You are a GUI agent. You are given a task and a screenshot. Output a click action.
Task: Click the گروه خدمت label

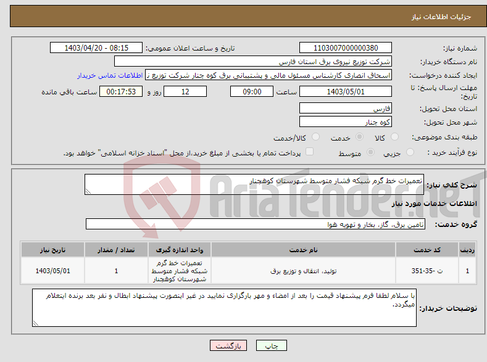(456, 224)
